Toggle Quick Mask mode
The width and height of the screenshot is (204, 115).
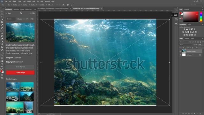2,75
